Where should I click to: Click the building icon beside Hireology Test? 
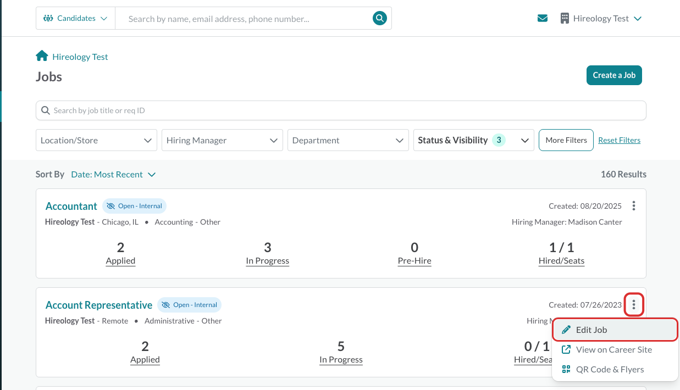(565, 18)
